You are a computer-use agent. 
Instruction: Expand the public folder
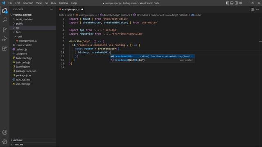(33, 24)
